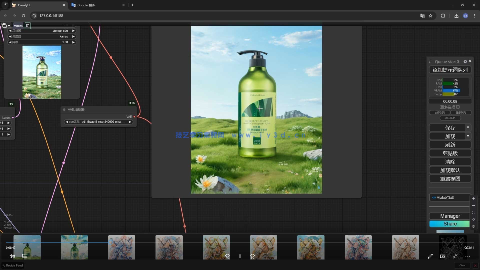
Task: Open the captions/subtitles icon
Action: point(24,256)
